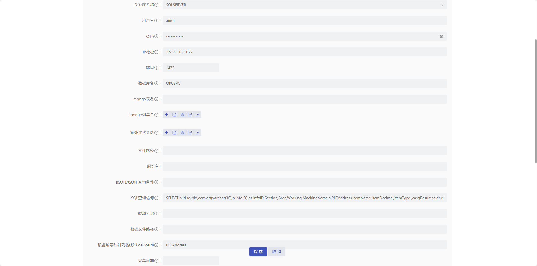Click the 保存 save button
The image size is (537, 266).
(x=258, y=252)
